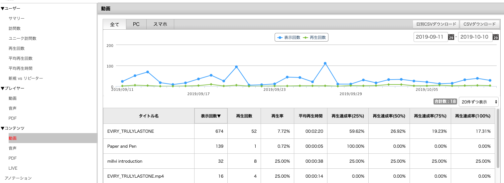The image size is (504, 183).
Task: Click 再生達成率(75%) column header
Action: click(430, 116)
